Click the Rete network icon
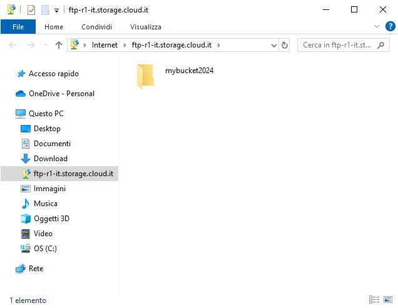398x308 pixels. point(21,269)
